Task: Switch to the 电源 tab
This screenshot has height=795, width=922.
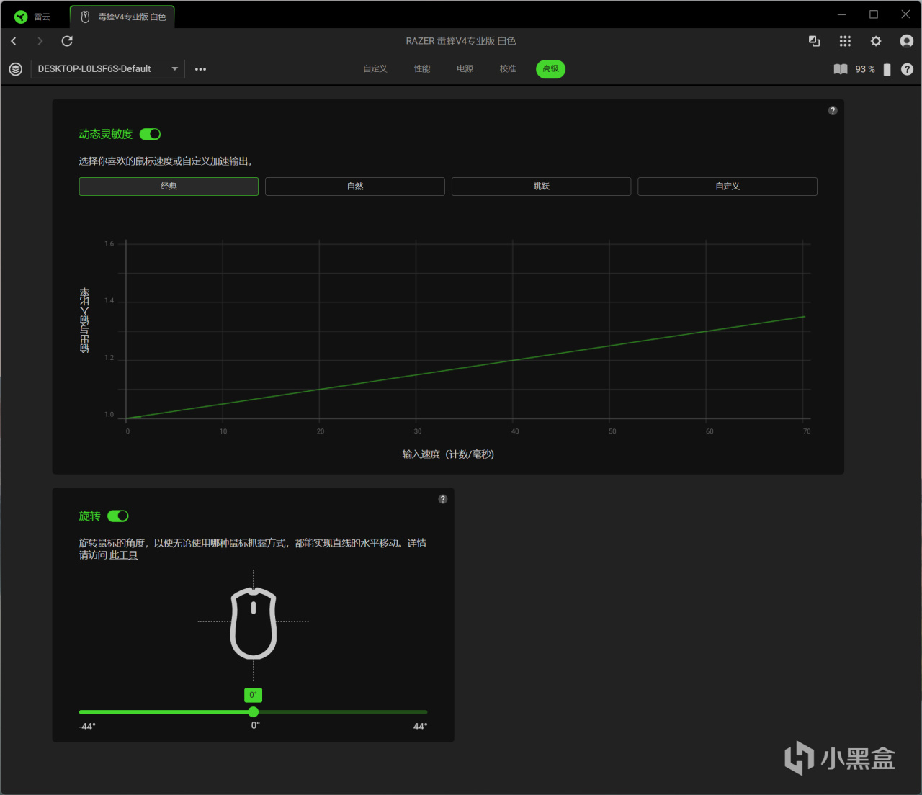Action: click(465, 69)
